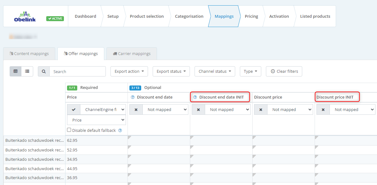
Task: Click the X to clear Discount price mapping
Action: [x=261, y=109]
